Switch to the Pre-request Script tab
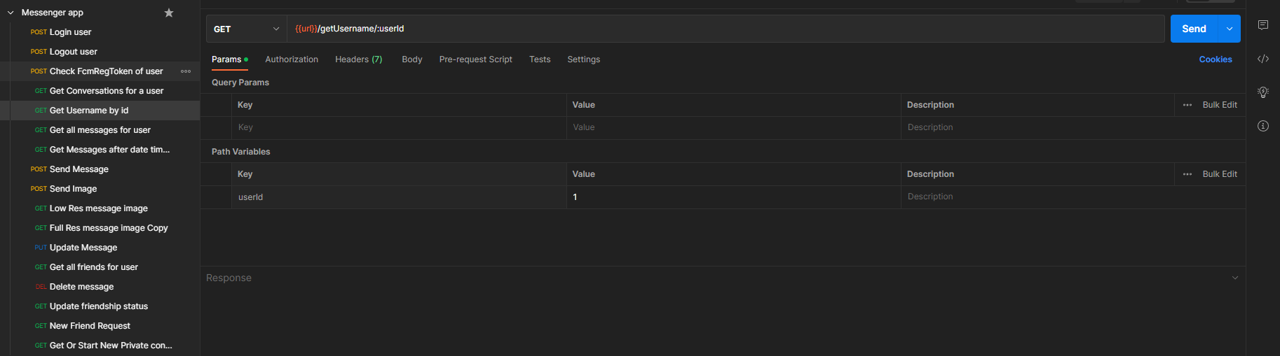The height and width of the screenshot is (356, 1280). tap(476, 59)
